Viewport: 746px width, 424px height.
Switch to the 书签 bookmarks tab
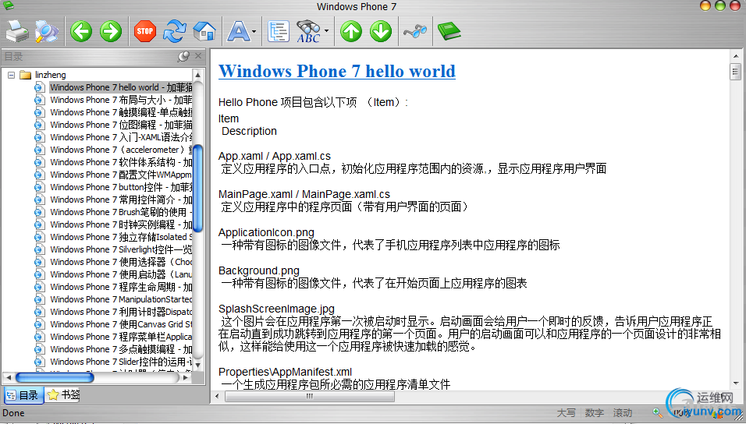click(x=64, y=394)
